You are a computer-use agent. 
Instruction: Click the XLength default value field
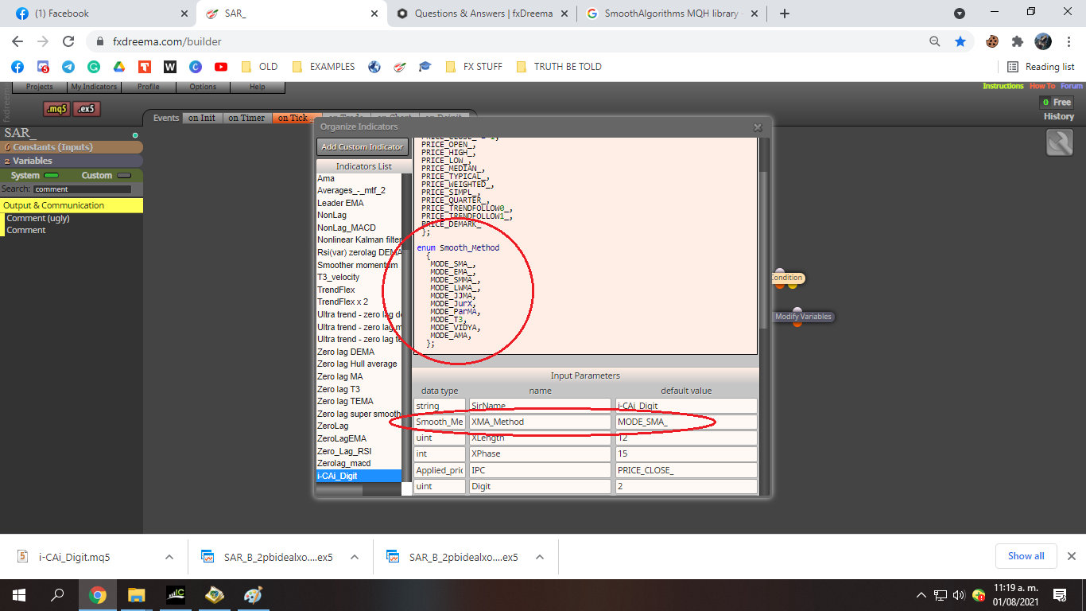[x=686, y=438]
